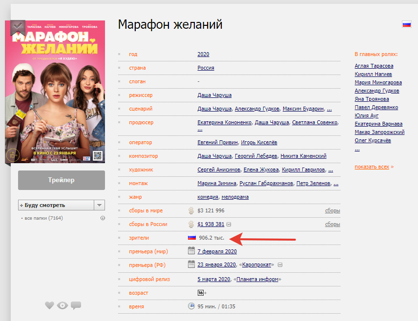Open director Даша Чаруша link
418x321 pixels.
point(214,95)
